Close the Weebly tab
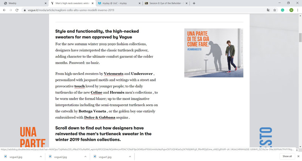Viewport: 302px width, 161px height. coord(45,3)
